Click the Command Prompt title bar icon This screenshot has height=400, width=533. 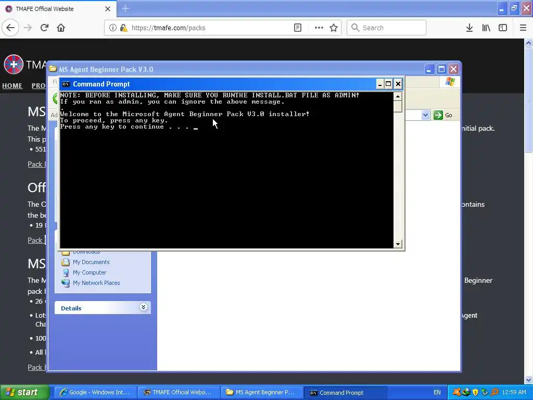coord(66,84)
